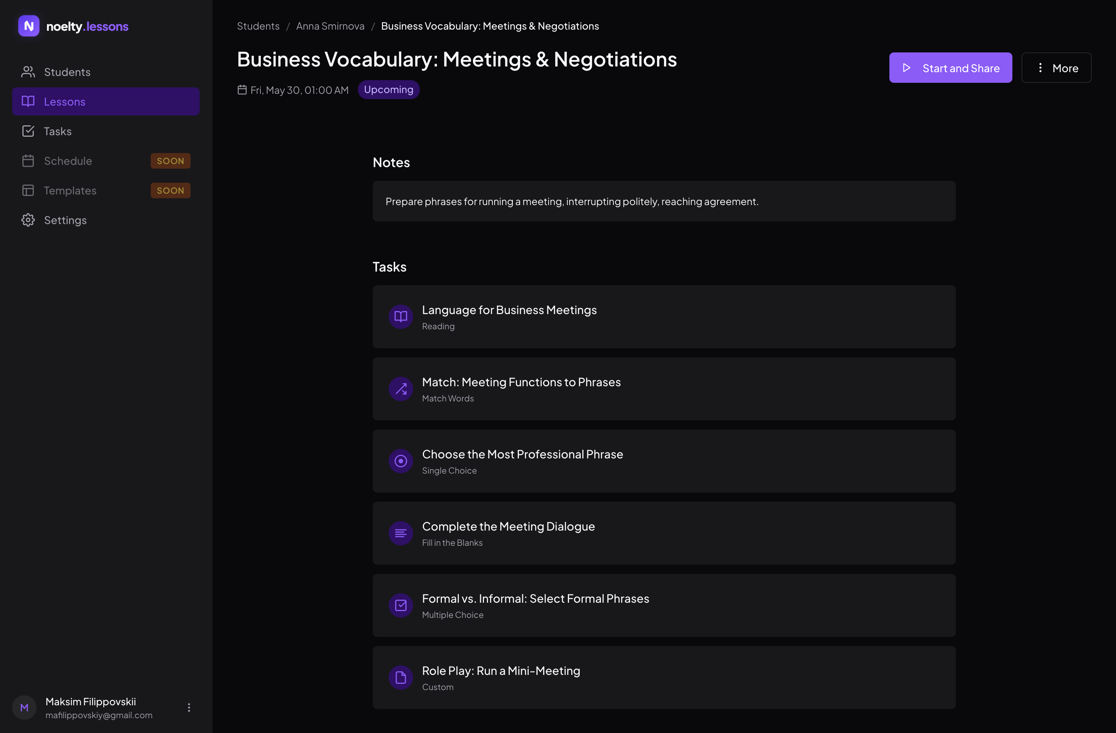Click the Notes section heading
Image resolution: width=1116 pixels, height=733 pixels.
(x=391, y=163)
